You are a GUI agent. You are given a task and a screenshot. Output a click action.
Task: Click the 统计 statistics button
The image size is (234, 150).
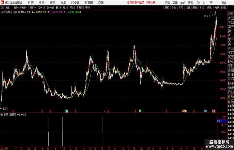pos(188,8)
